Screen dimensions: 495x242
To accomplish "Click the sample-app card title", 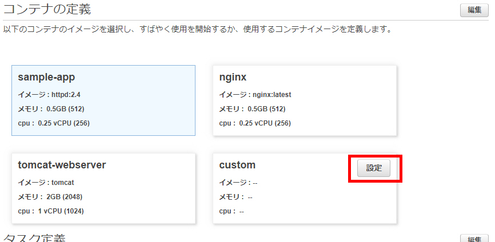I will pos(46,77).
